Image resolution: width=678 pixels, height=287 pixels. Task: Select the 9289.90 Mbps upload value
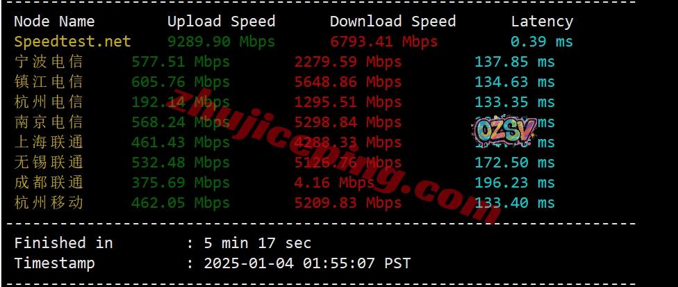pos(222,42)
